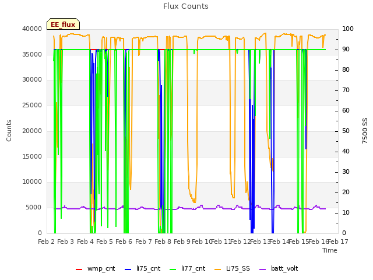Click the 7500 SS right axis title
Screen dimensions: 373x280
[x=365, y=131]
